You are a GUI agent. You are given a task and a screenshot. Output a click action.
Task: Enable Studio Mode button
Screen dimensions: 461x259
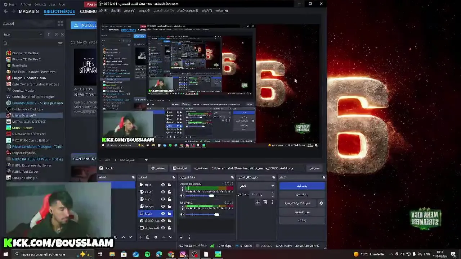302,212
